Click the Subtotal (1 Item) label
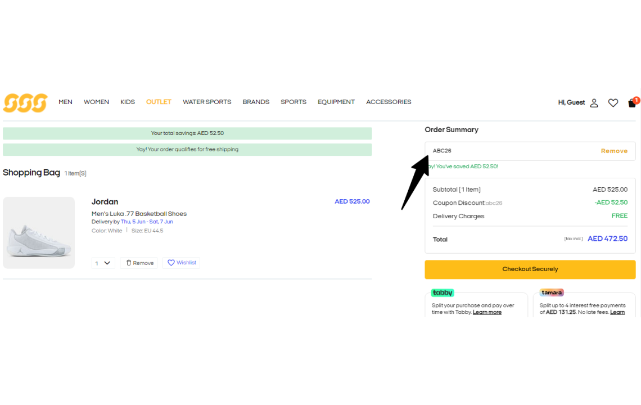The height and width of the screenshot is (405, 641). (457, 190)
